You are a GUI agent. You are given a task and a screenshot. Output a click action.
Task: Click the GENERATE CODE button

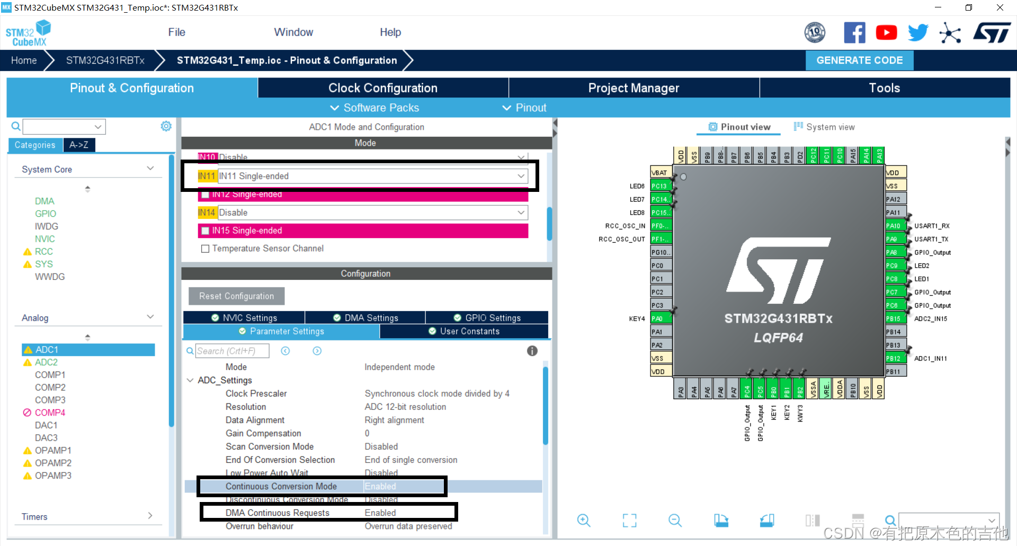(859, 60)
